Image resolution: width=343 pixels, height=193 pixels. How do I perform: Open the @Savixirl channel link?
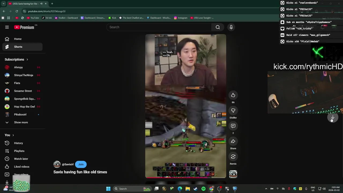(x=68, y=164)
